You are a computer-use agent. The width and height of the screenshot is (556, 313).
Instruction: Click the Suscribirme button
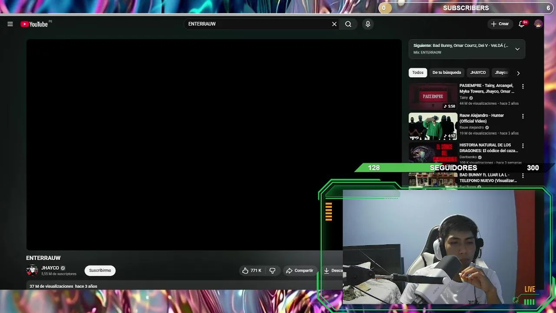[100, 270]
